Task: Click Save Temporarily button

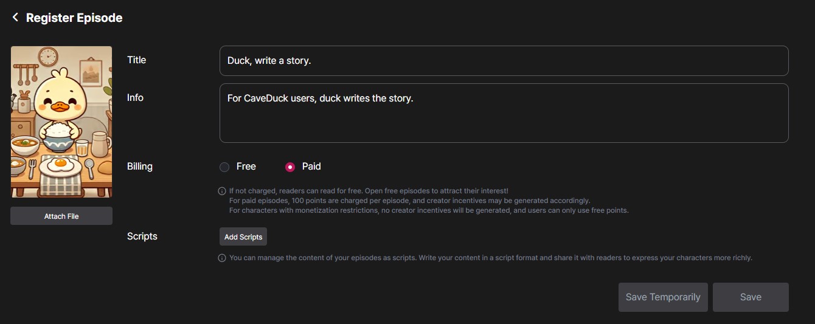Action: 663,297
